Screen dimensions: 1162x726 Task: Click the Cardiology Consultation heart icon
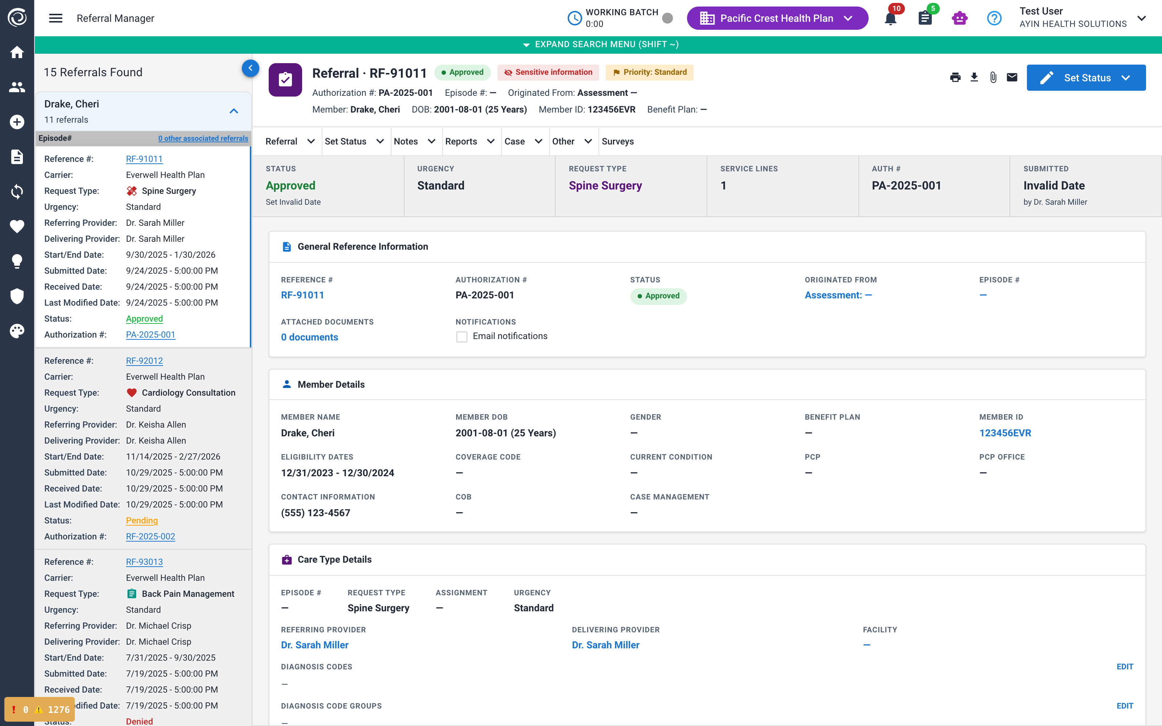131,393
